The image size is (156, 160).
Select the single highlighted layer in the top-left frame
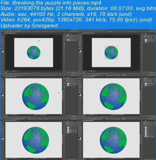pos(71,40)
